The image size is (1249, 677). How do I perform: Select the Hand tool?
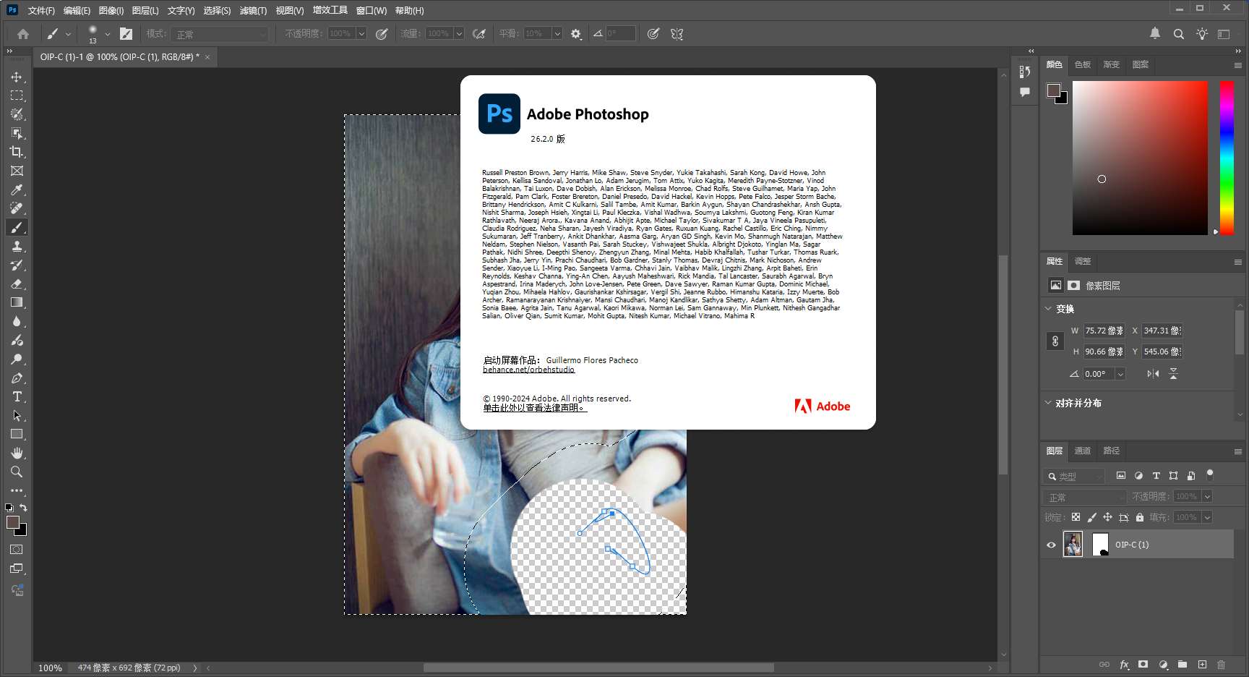(x=17, y=453)
